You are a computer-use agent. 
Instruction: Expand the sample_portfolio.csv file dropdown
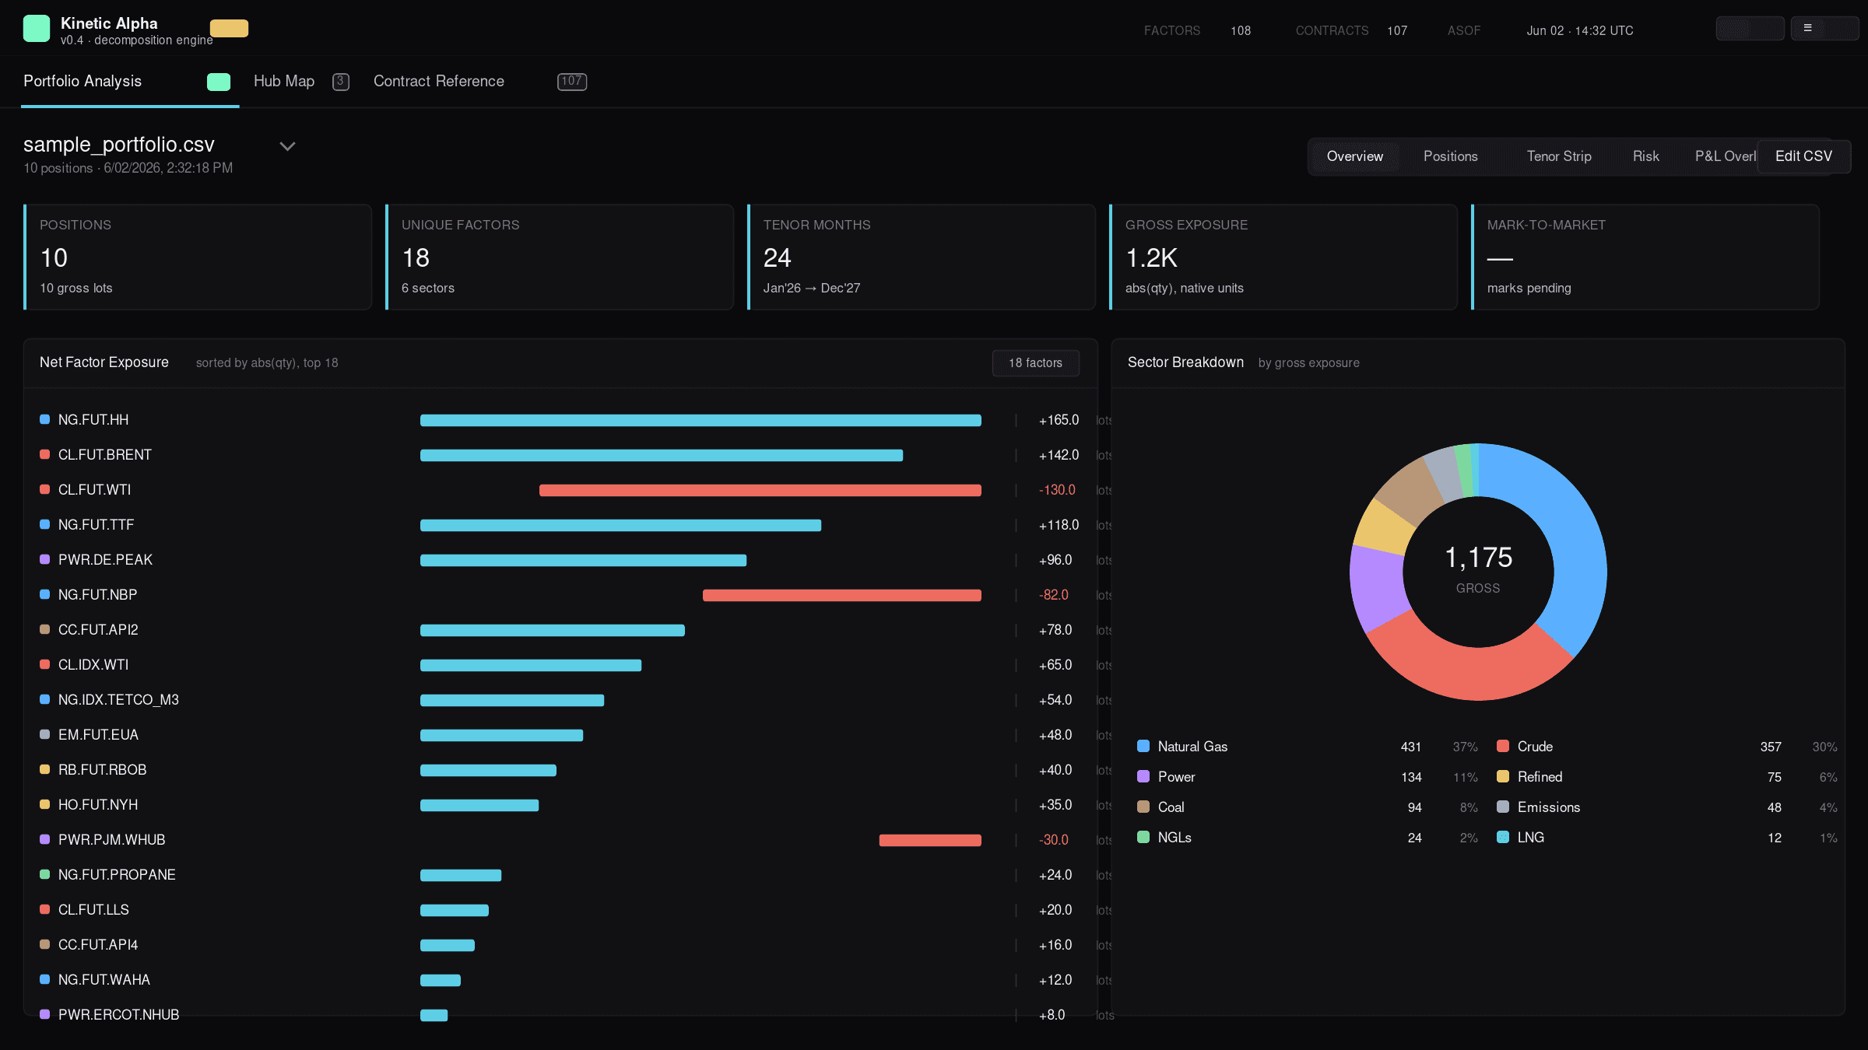[287, 146]
